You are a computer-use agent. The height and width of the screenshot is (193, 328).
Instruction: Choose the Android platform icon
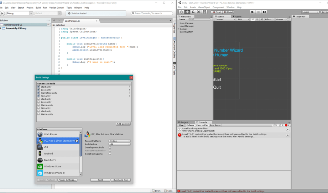pos(40,153)
